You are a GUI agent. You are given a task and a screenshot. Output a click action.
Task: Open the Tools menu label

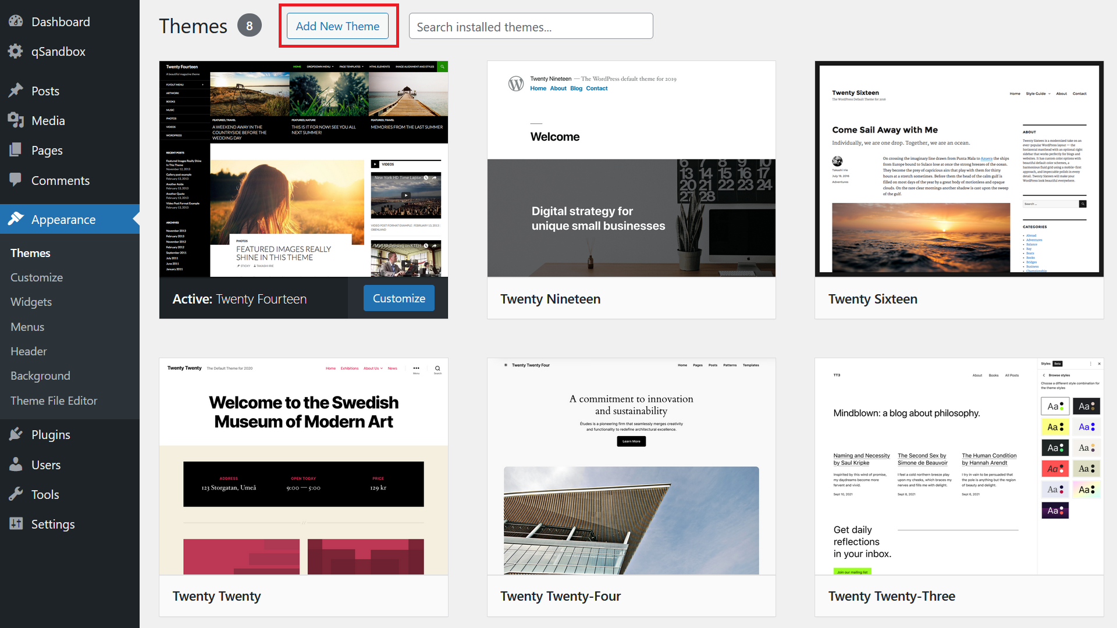[45, 494]
